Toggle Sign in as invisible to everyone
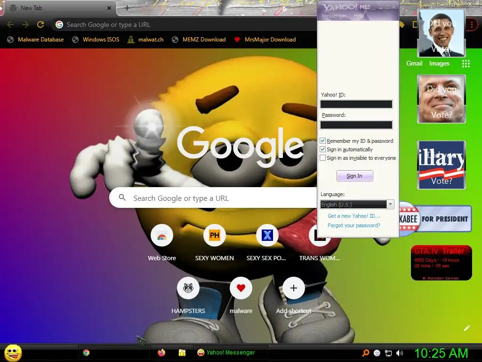 tap(322, 158)
